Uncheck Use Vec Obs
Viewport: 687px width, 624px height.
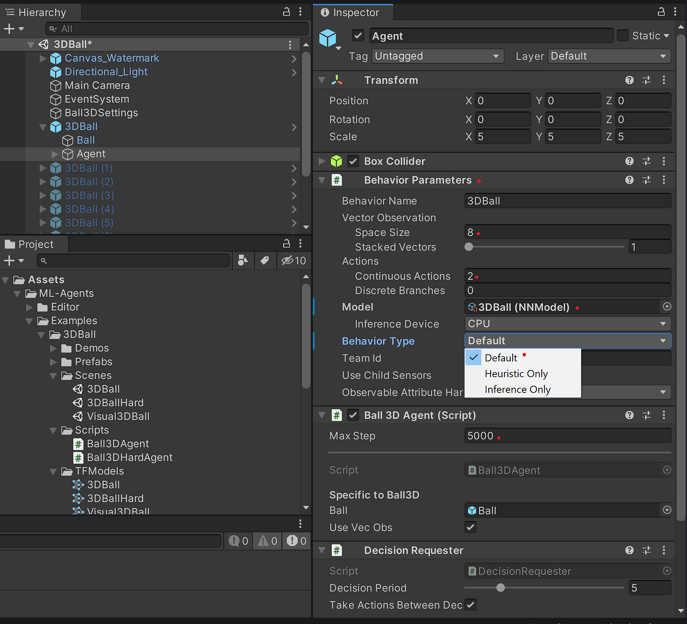471,527
